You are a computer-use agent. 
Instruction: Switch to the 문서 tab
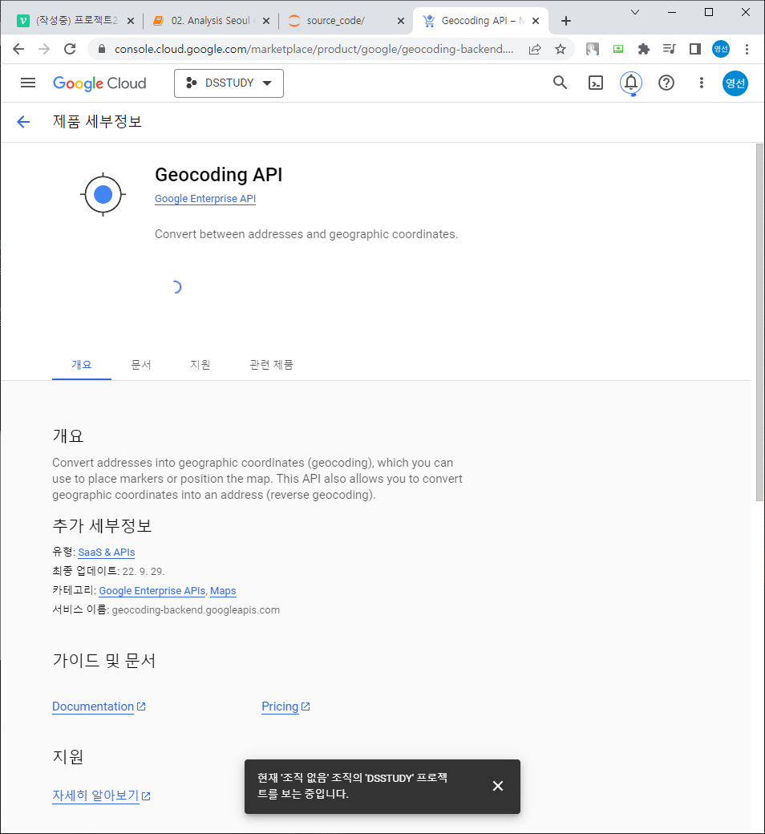tap(141, 365)
